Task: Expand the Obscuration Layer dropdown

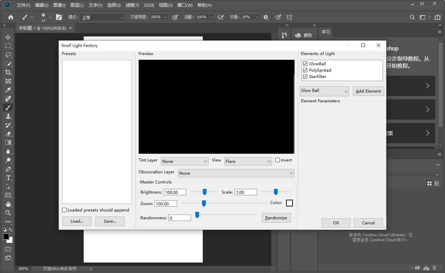Action: point(236,173)
